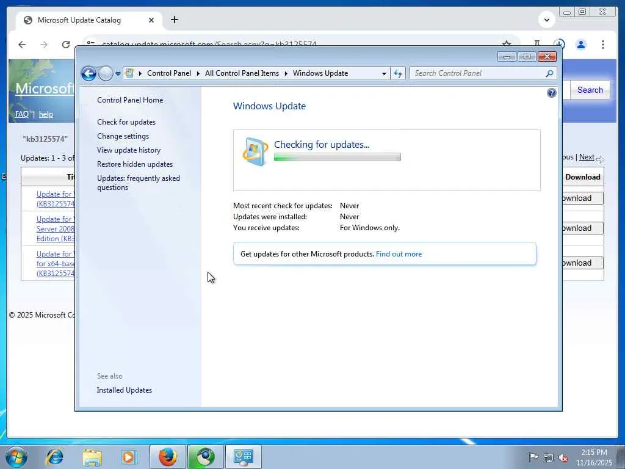Open a new Chrome tab
The height and width of the screenshot is (469, 625).
pos(175,20)
